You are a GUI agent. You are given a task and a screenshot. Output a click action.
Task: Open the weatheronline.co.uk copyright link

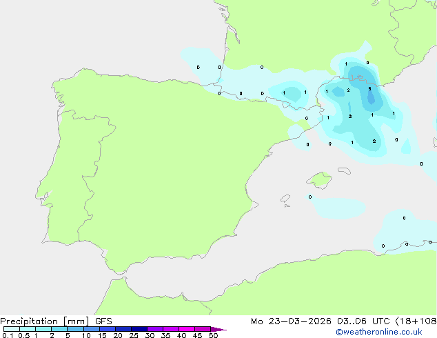379,332
